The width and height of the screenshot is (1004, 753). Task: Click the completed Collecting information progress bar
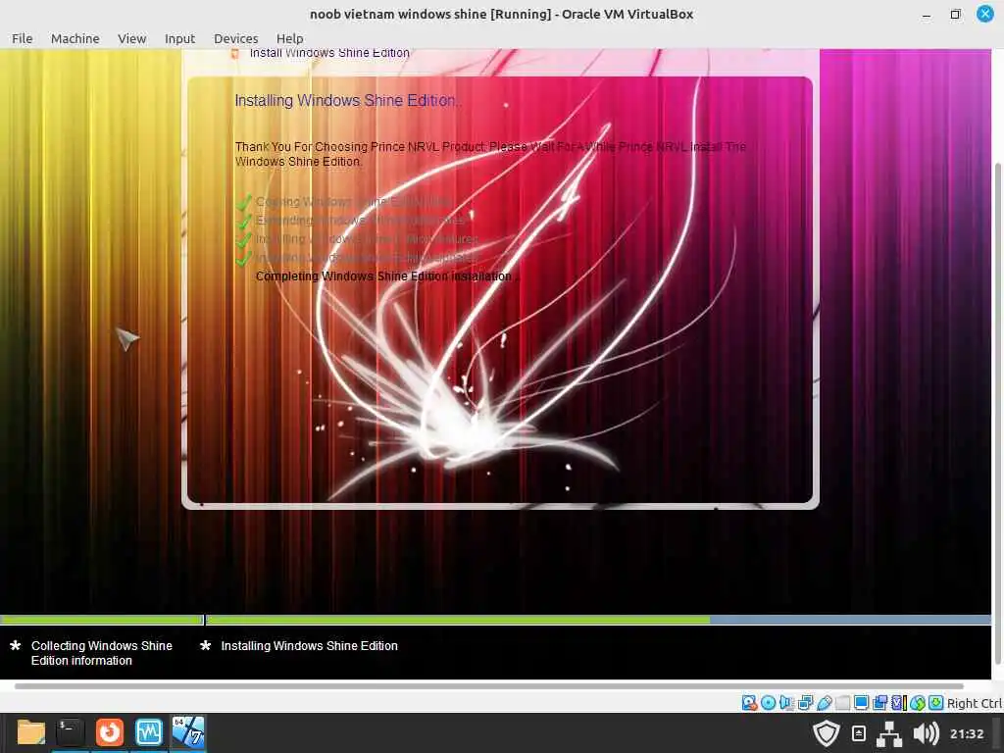(x=101, y=620)
